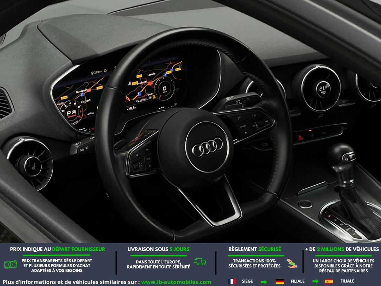Click the seat heating dial in left air vent

[33, 166]
